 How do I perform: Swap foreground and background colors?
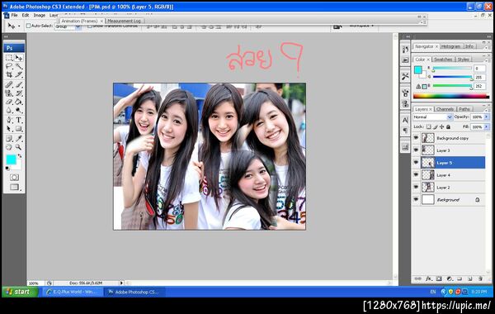(20, 156)
